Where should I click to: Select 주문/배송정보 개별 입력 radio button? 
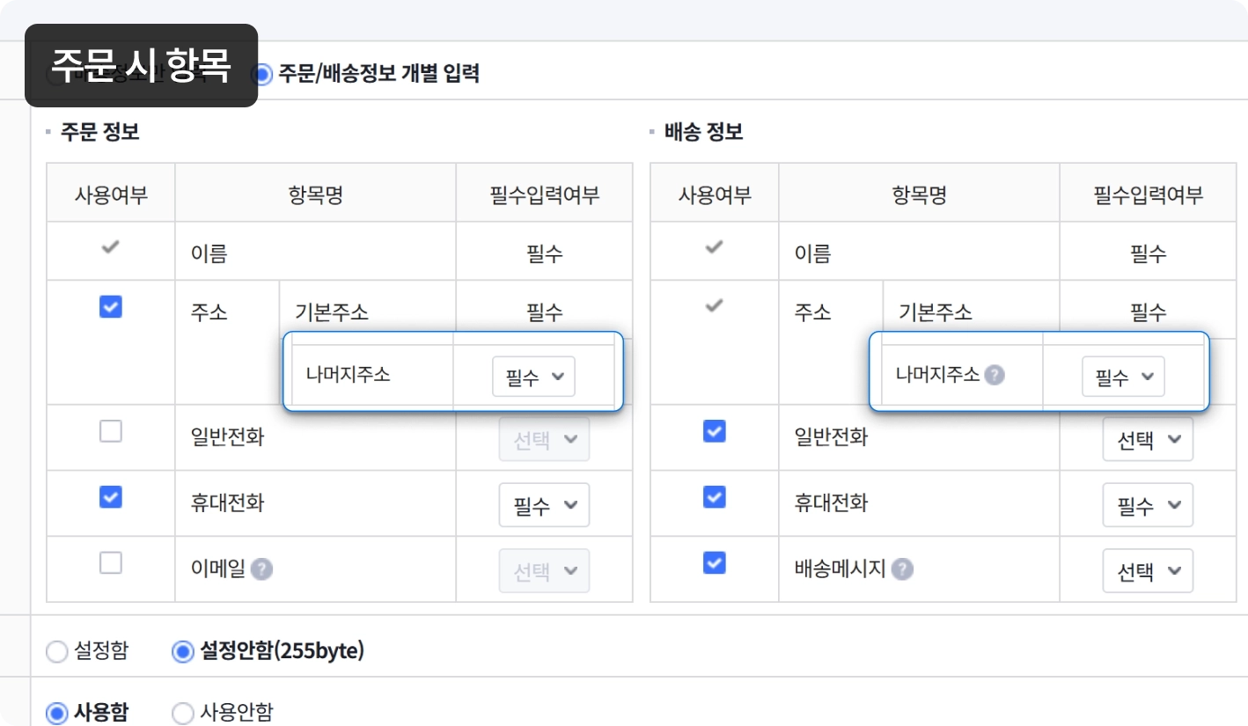(262, 74)
